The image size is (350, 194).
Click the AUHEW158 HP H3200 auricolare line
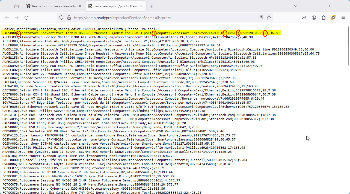click(129, 58)
